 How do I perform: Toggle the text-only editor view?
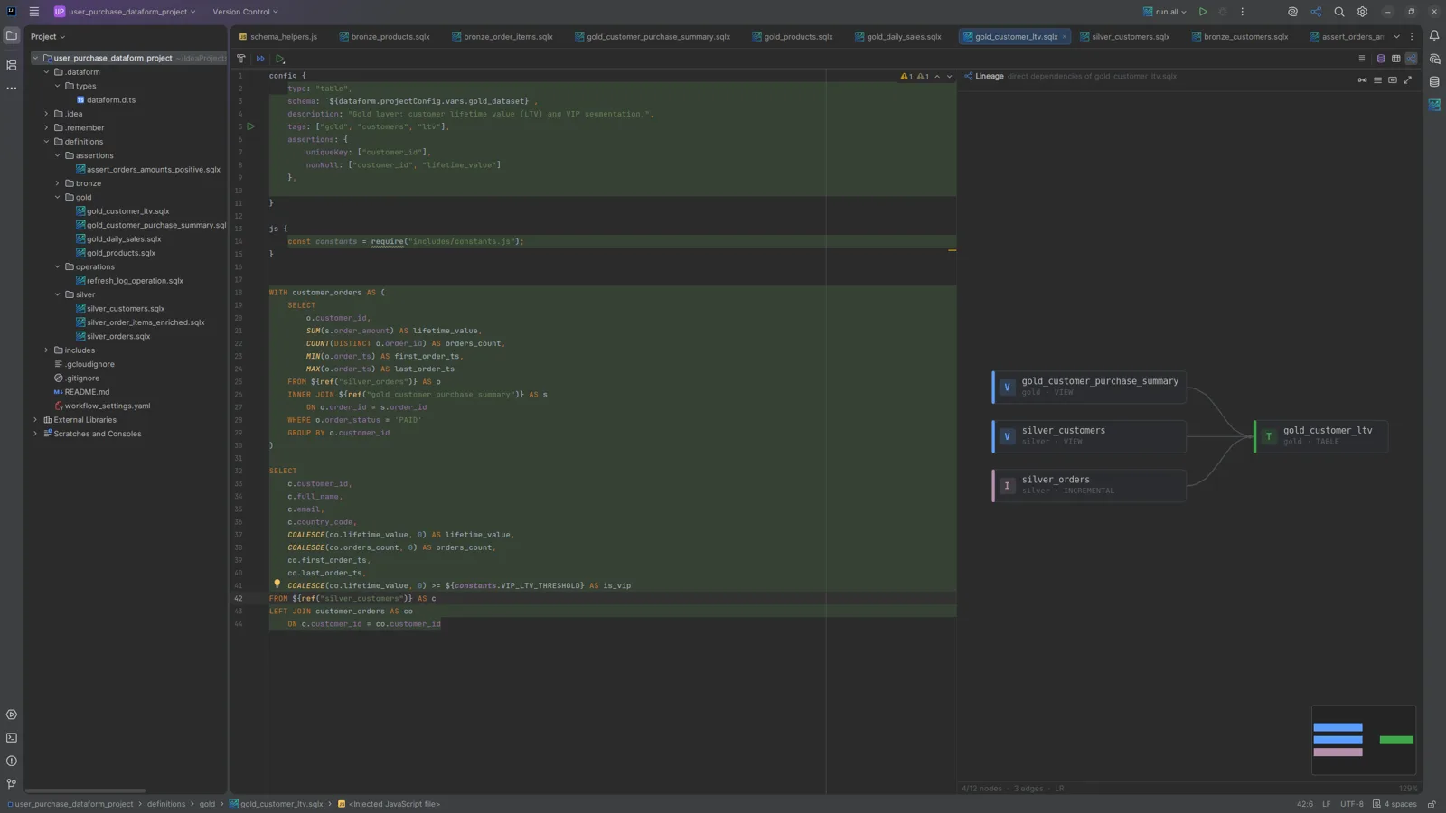click(x=1362, y=59)
